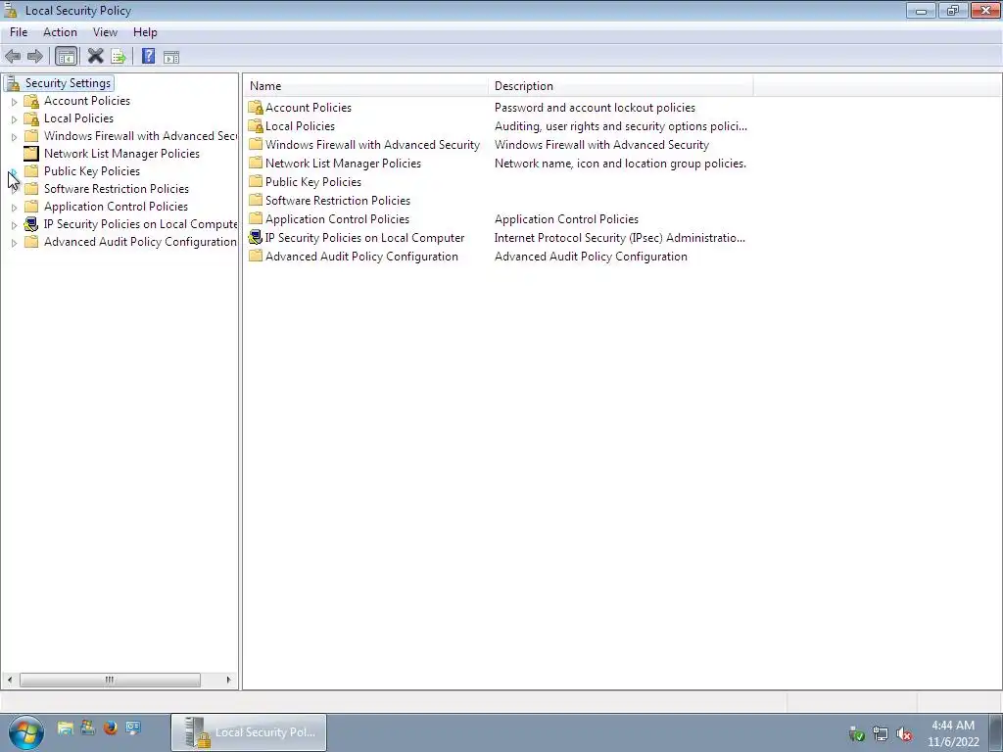Viewport: 1003px width, 752px height.
Task: Toggle the Show/Hide Console Tree icon
Action: click(66, 56)
